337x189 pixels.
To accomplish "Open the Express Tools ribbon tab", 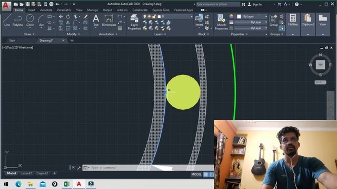I will coord(161,10).
